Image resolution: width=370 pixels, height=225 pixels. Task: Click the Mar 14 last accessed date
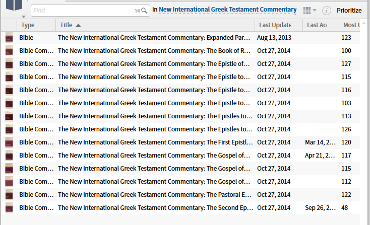[320, 142]
